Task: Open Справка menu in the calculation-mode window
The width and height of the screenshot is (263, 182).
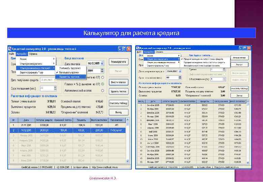Action: point(159,52)
